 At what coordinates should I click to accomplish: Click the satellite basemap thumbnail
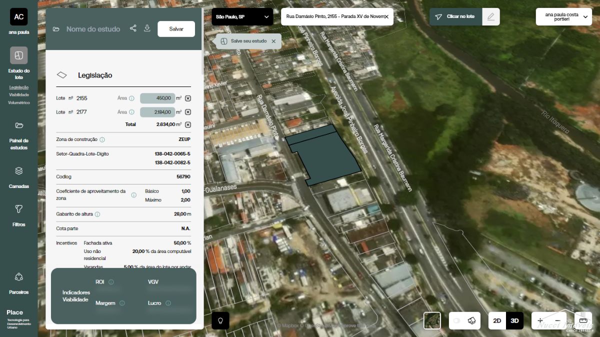click(432, 320)
